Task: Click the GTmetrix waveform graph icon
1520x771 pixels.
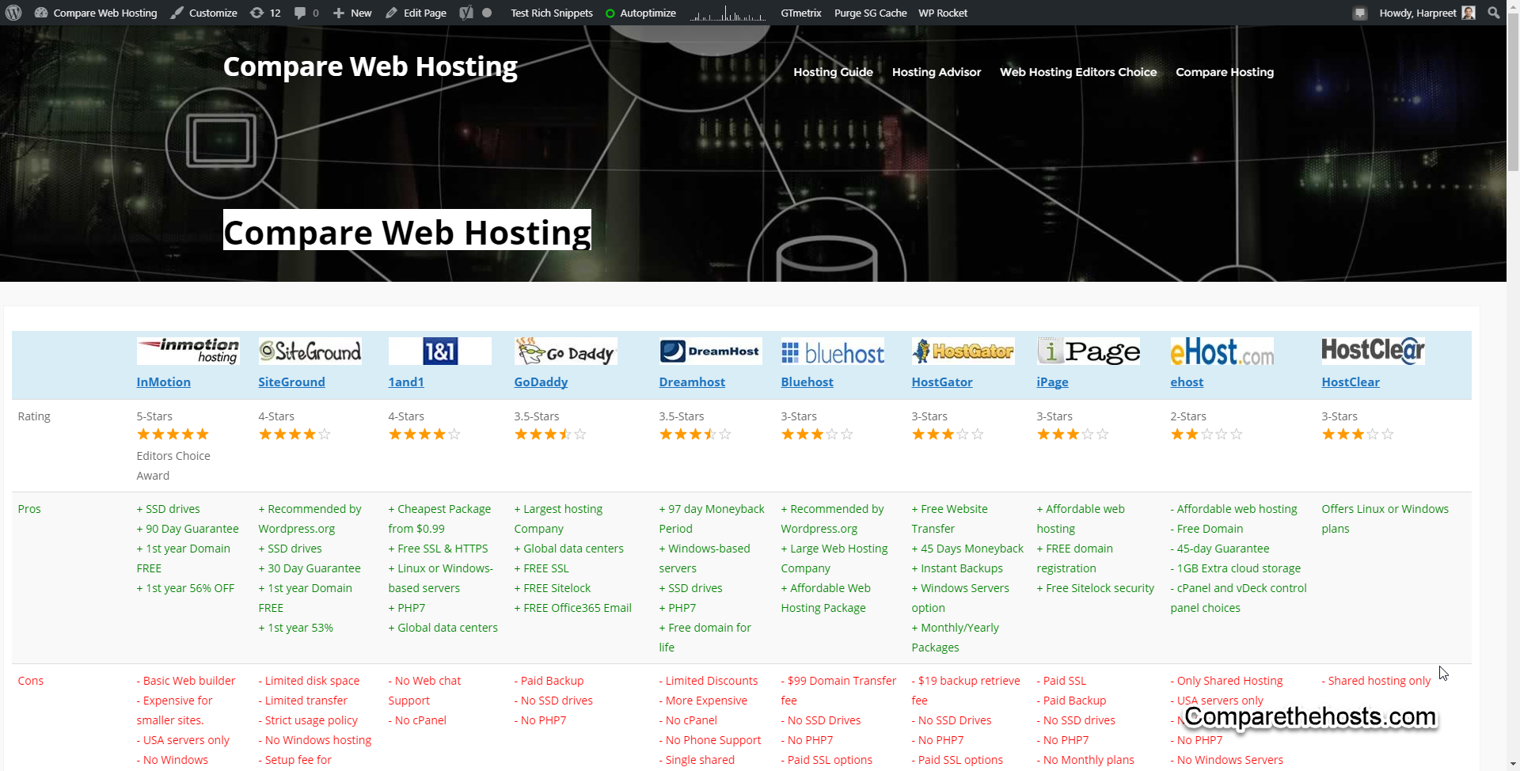Action: 728,13
